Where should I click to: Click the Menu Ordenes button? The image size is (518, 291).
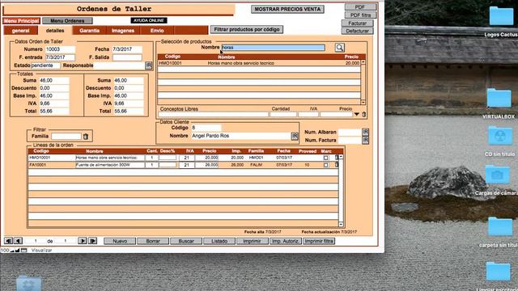(67, 21)
